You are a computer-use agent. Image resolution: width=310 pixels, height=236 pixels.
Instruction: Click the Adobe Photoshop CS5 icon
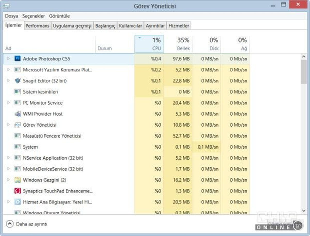tap(18, 59)
